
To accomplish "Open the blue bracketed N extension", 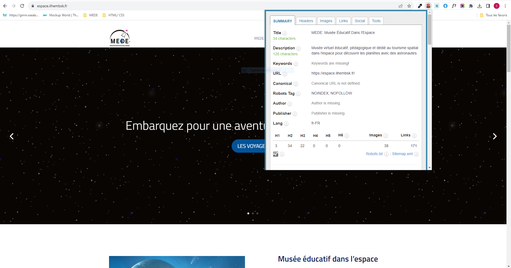I will tap(437, 6).
